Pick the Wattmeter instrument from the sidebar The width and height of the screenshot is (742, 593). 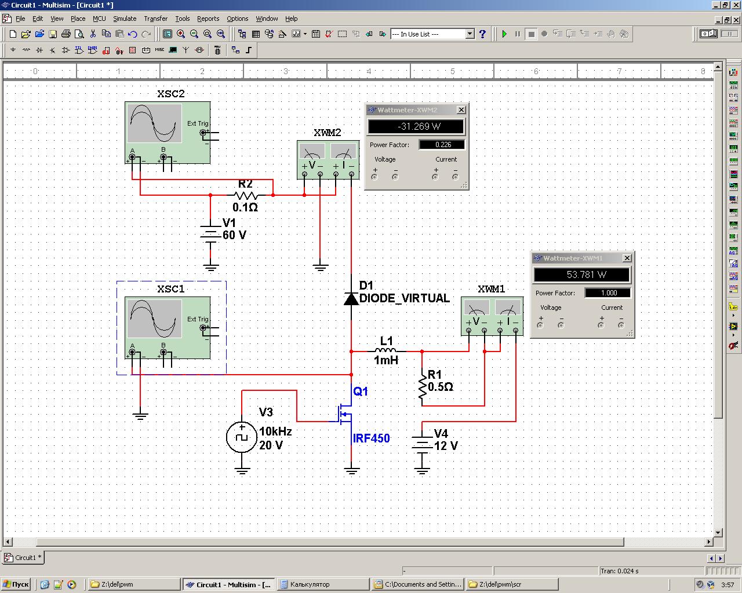(x=733, y=97)
